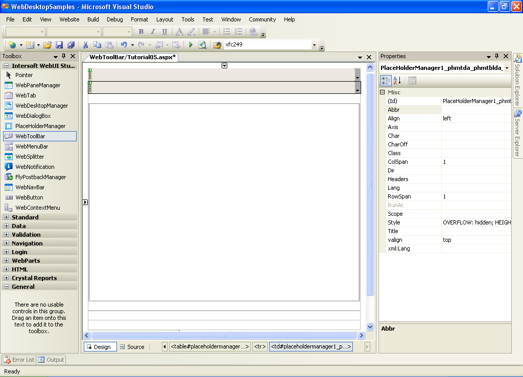This screenshot has height=377, width=523.
Task: Sort properties alphabetically with A-Z icon
Action: pos(397,81)
